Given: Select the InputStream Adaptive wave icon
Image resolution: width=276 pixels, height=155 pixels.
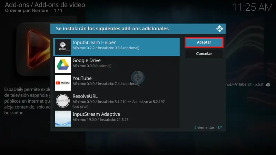Looking at the screenshot, I should [63, 118].
